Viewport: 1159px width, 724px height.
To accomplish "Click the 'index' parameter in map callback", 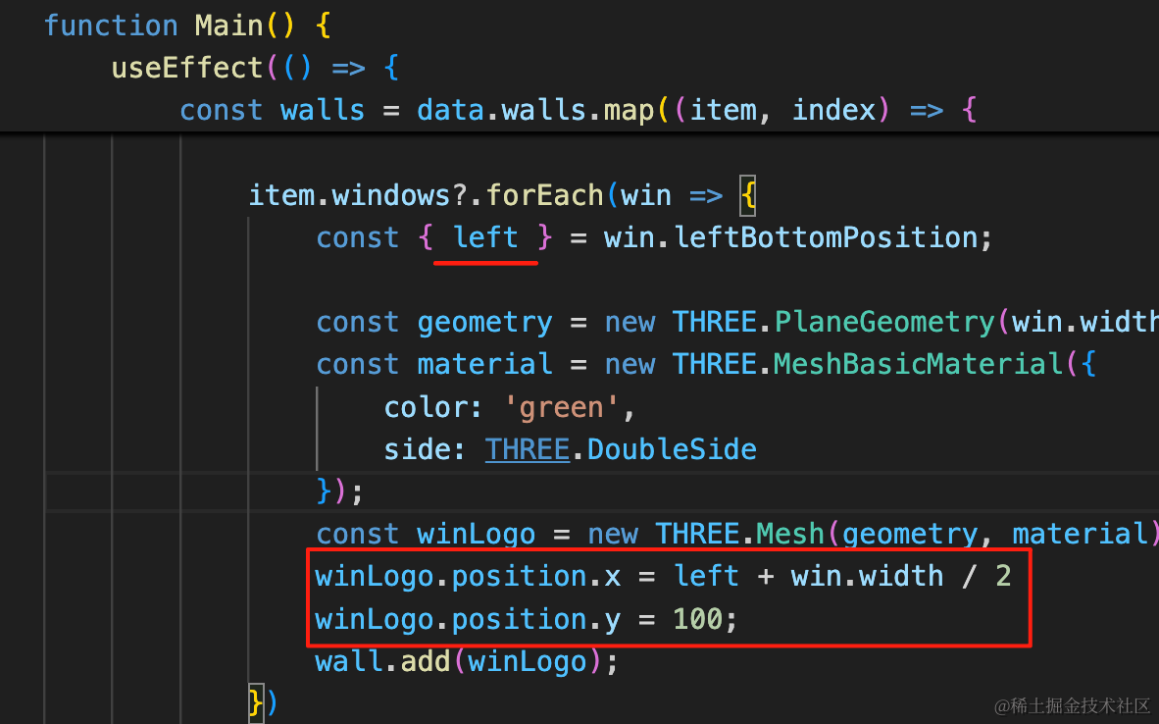I will 833,110.
